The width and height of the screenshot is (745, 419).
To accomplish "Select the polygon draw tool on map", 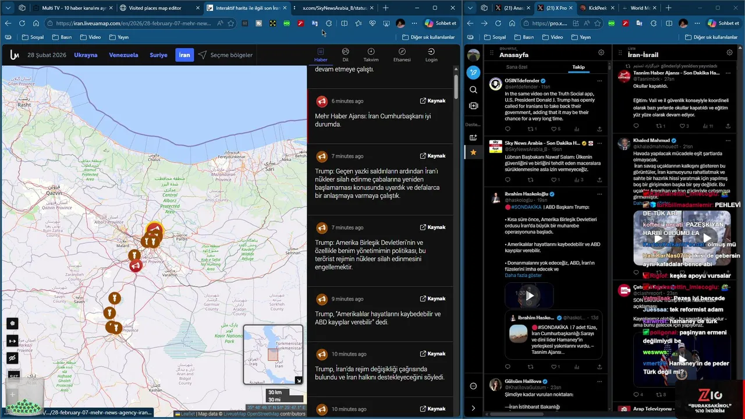I will pyautogui.click(x=13, y=323).
